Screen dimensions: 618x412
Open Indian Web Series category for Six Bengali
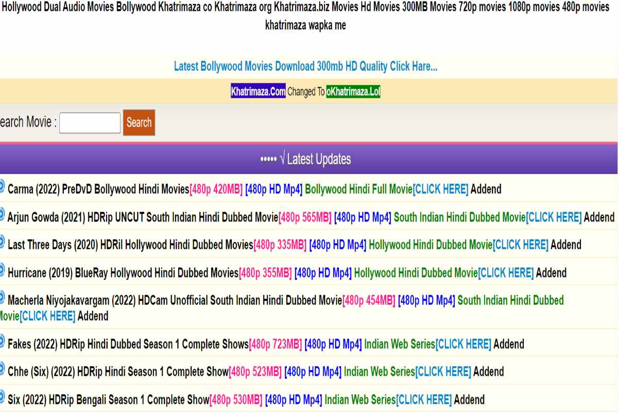(360, 400)
